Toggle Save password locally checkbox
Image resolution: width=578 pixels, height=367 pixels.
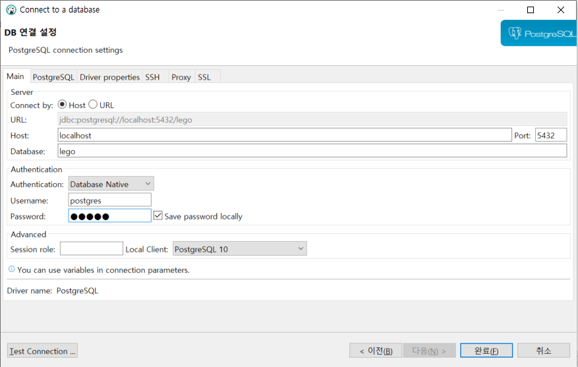coord(158,215)
